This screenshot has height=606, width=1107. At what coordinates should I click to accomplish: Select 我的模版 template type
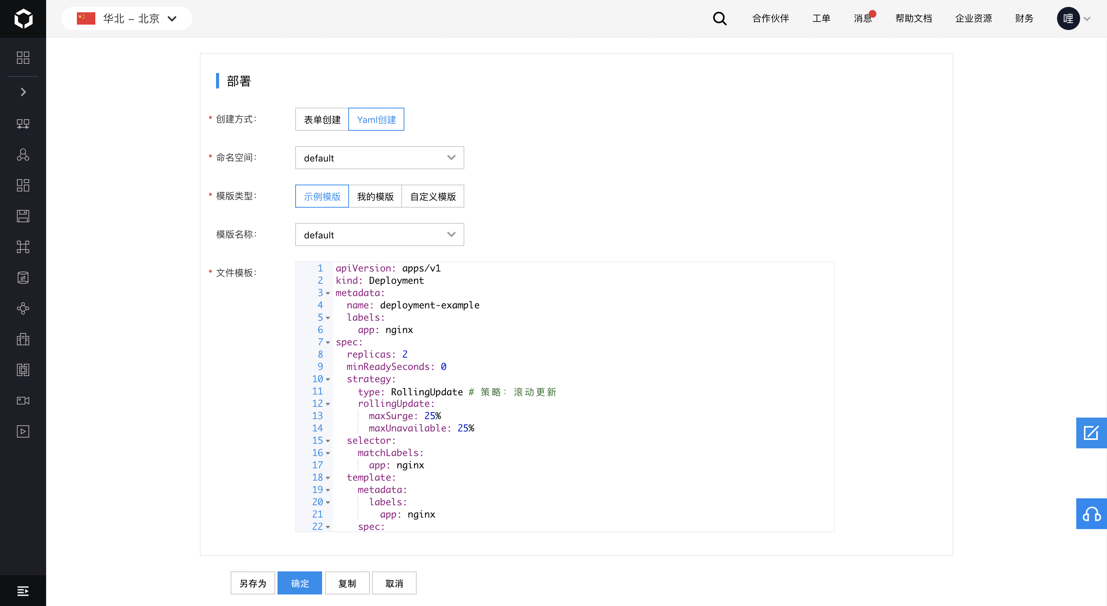point(375,196)
